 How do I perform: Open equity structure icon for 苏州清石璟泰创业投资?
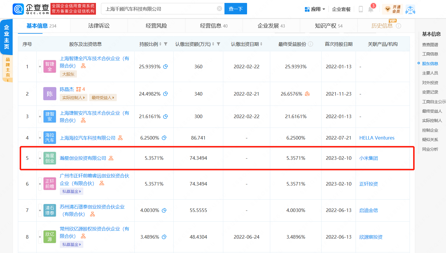[x=92, y=214]
